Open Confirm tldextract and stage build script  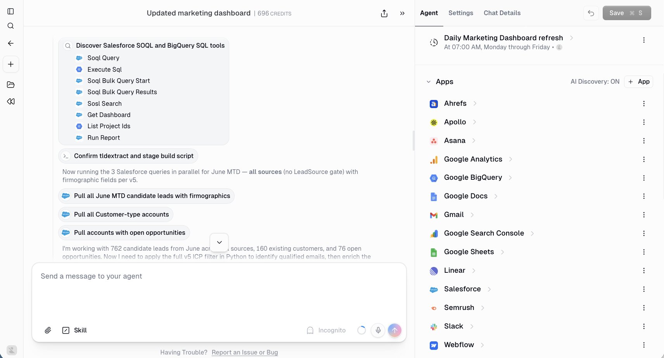coord(128,156)
